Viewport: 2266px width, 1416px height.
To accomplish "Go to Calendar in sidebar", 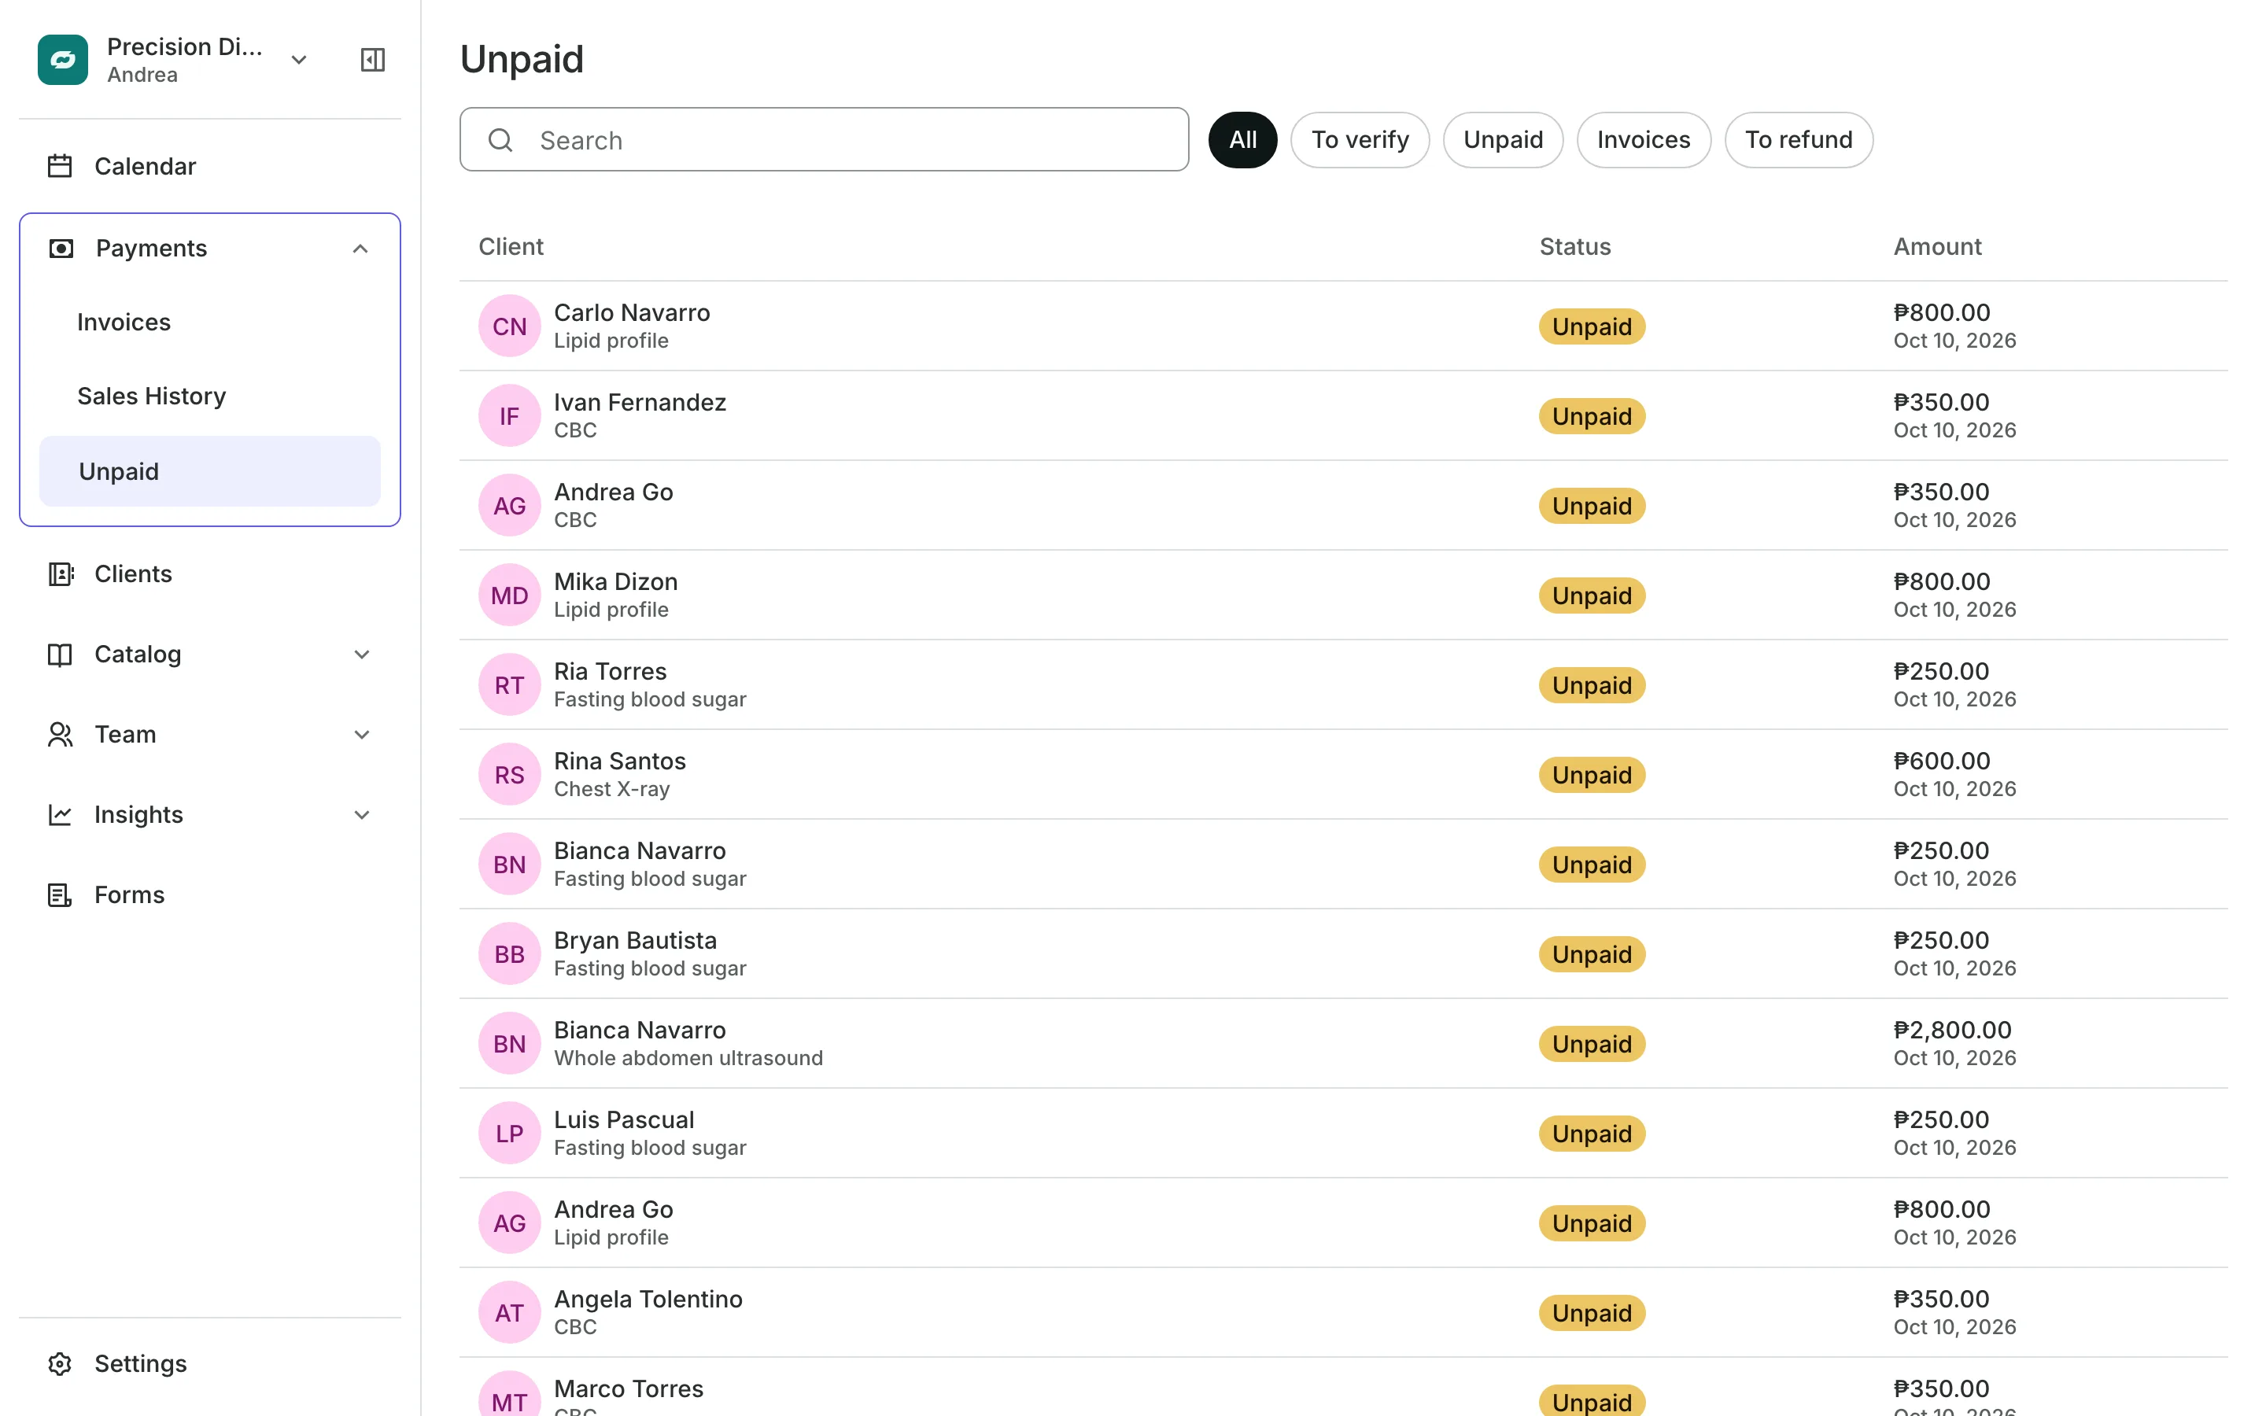I will (210, 166).
